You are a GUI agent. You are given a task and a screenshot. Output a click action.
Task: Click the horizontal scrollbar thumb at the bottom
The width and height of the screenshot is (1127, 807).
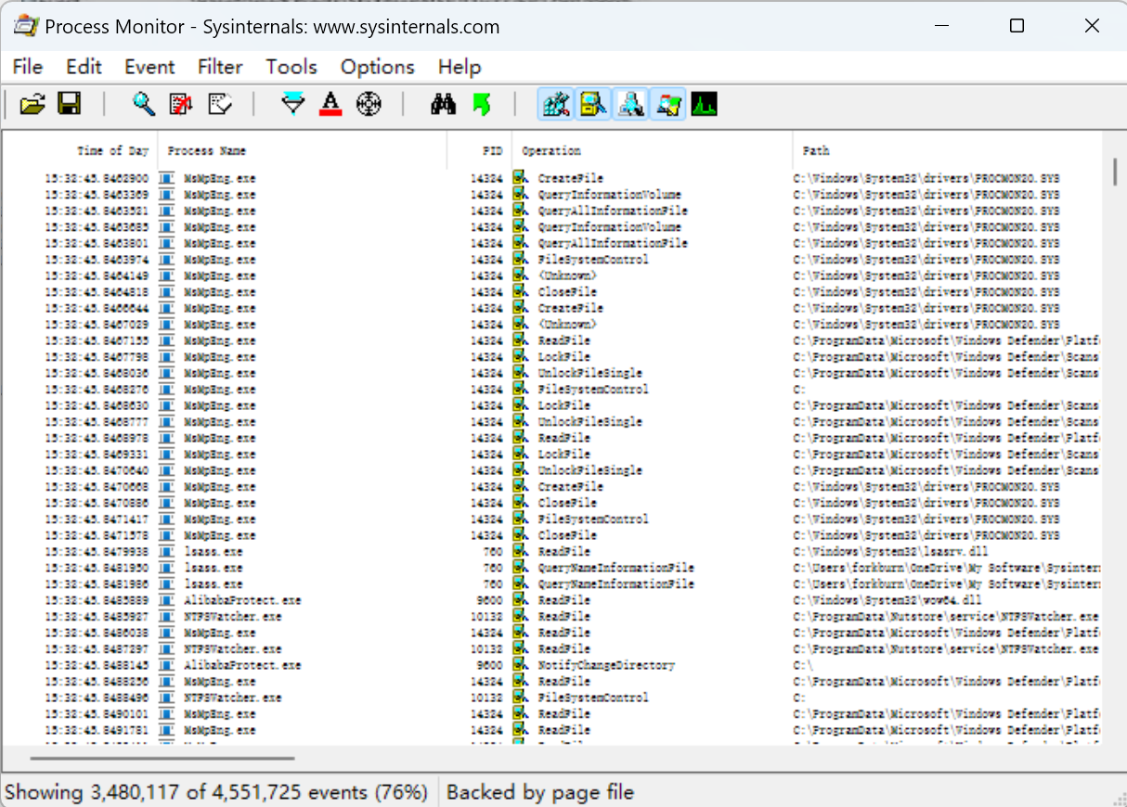[162, 758]
